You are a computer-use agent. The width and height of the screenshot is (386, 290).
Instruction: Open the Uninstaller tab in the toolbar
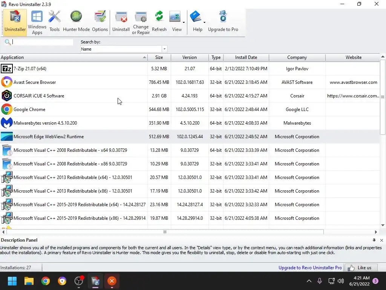[x=15, y=23]
